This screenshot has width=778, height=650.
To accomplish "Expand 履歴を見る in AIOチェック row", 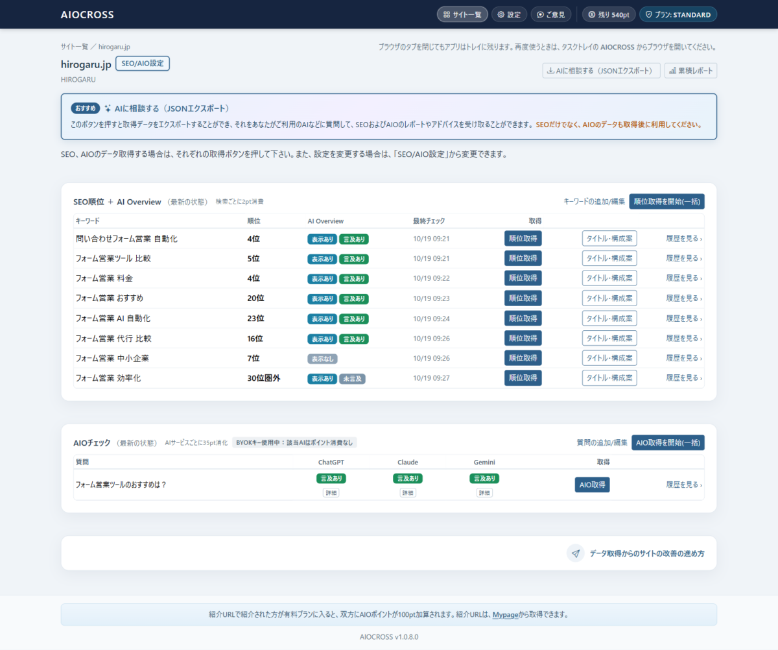I will coord(684,485).
